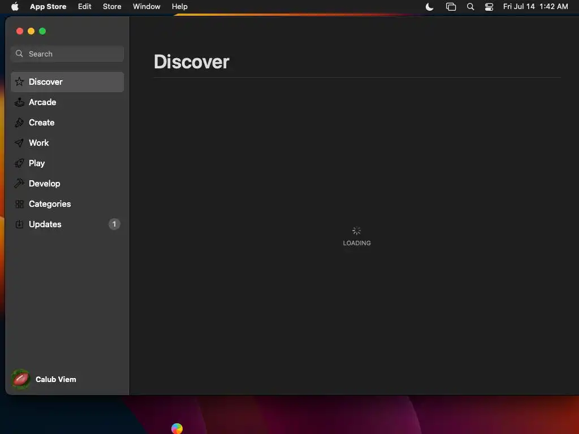
Task: Open the Store menu
Action: tap(112, 6)
